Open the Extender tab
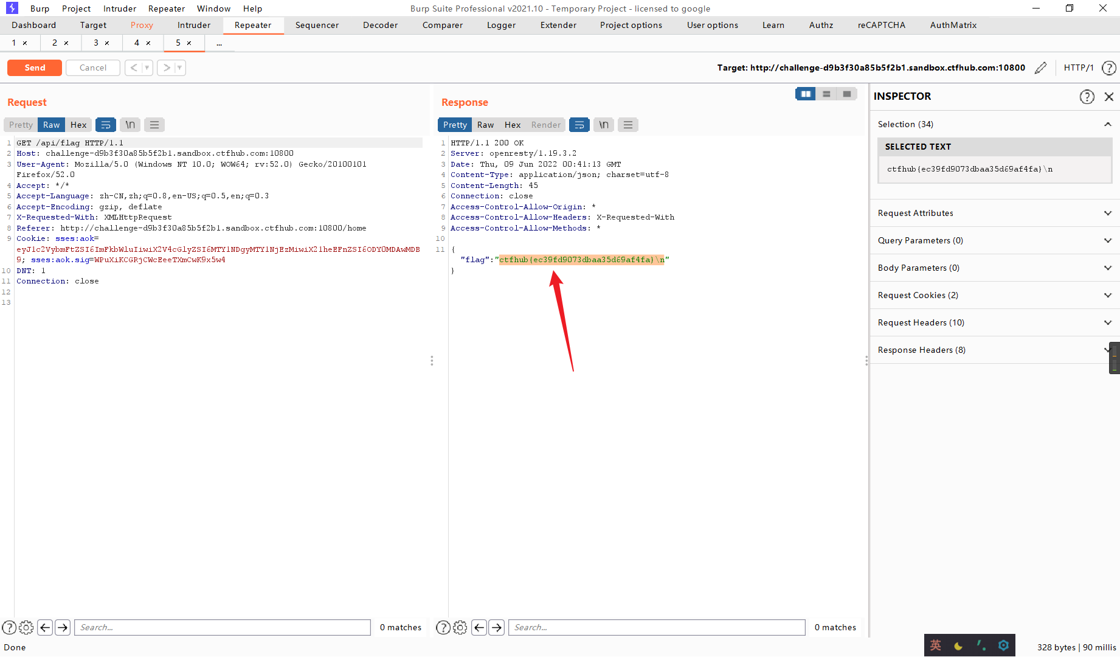Image resolution: width=1120 pixels, height=657 pixels. coord(558,25)
